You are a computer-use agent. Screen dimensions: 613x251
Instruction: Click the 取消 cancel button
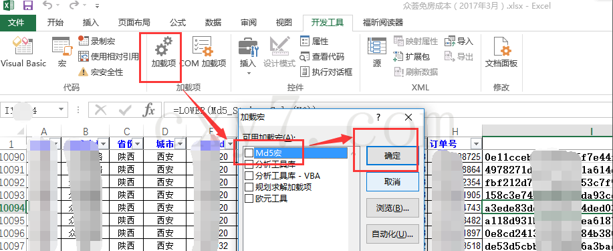[x=392, y=182]
